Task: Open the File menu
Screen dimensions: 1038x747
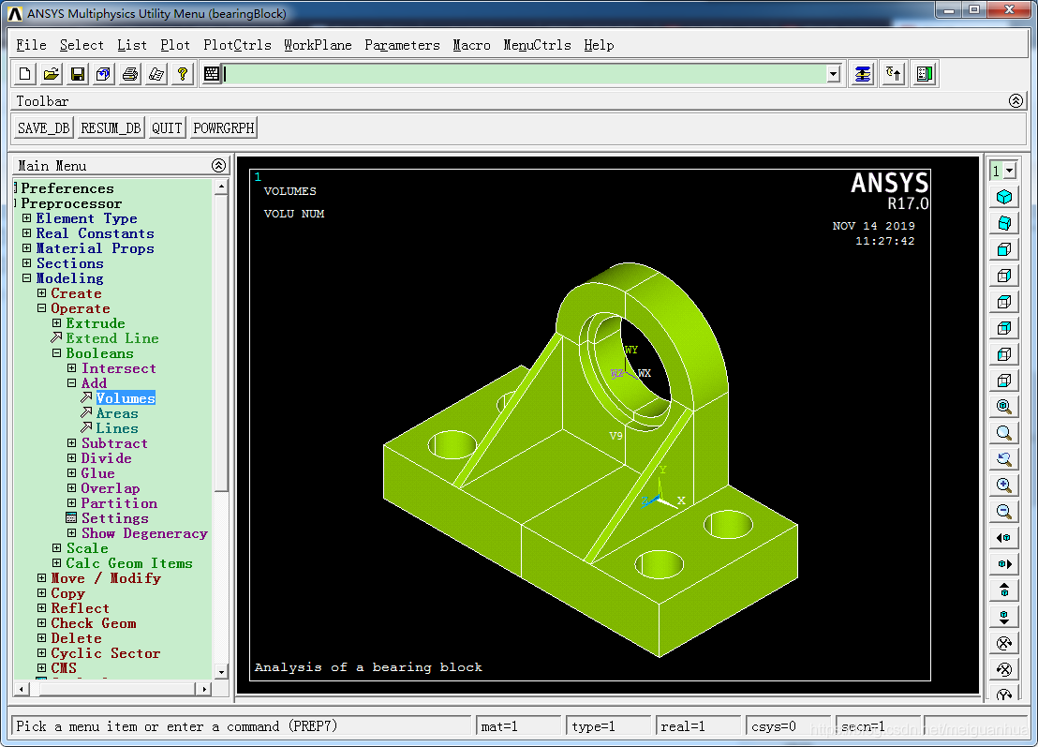Action: (31, 45)
